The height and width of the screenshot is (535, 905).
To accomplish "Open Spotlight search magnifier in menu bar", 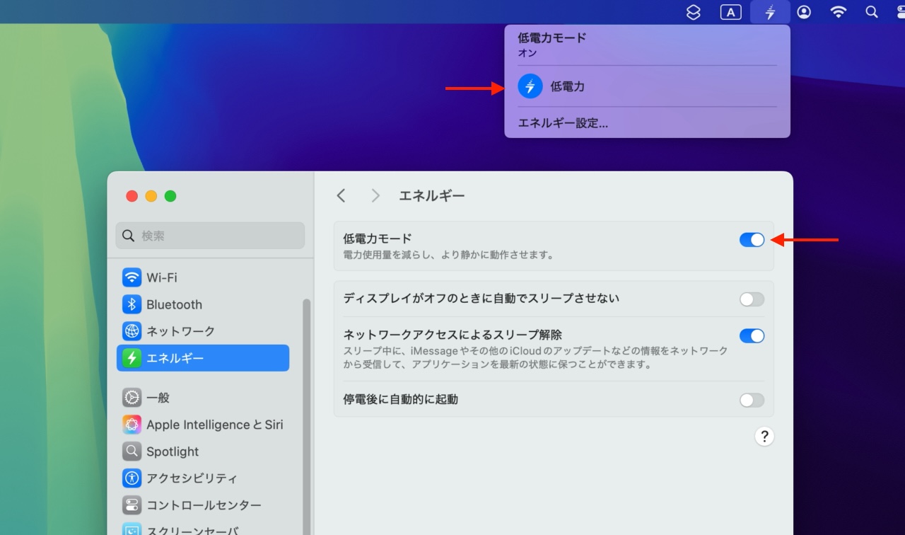I will click(872, 12).
